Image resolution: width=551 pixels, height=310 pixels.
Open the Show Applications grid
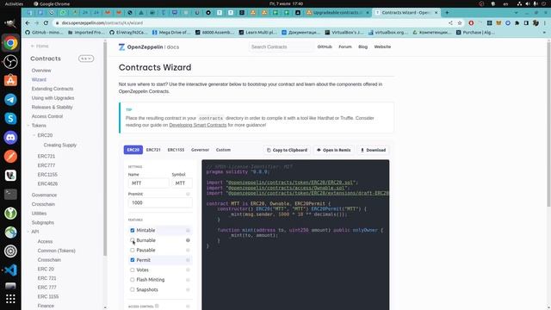click(x=10, y=299)
